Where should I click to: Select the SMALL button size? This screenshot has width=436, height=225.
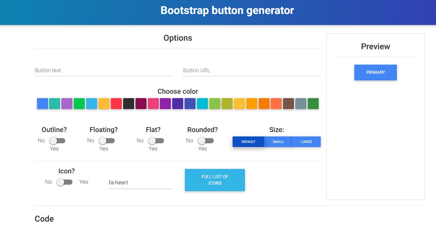click(x=278, y=142)
